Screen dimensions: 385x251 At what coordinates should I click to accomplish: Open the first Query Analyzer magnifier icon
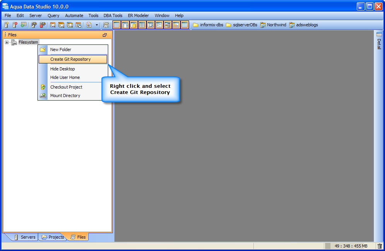[53, 25]
